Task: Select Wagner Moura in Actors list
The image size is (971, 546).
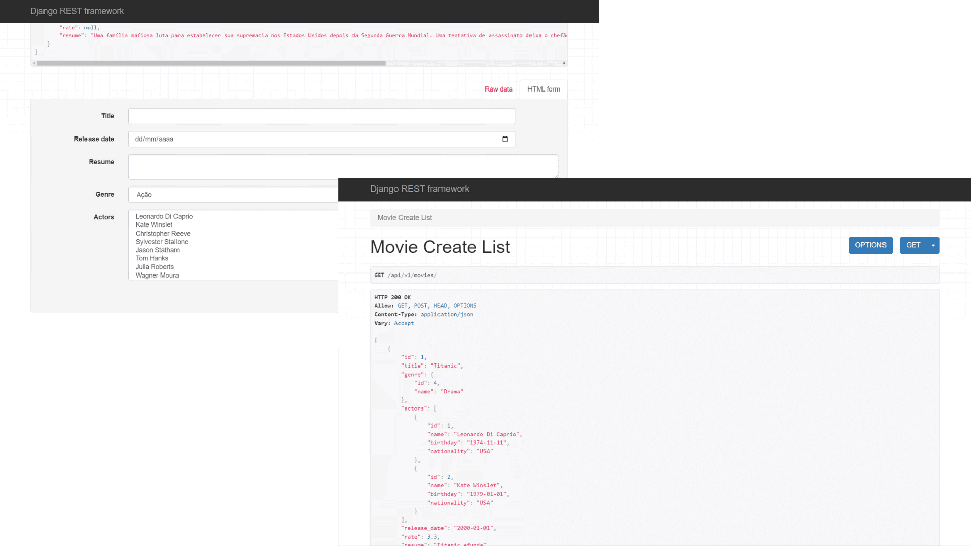Action: pos(156,275)
